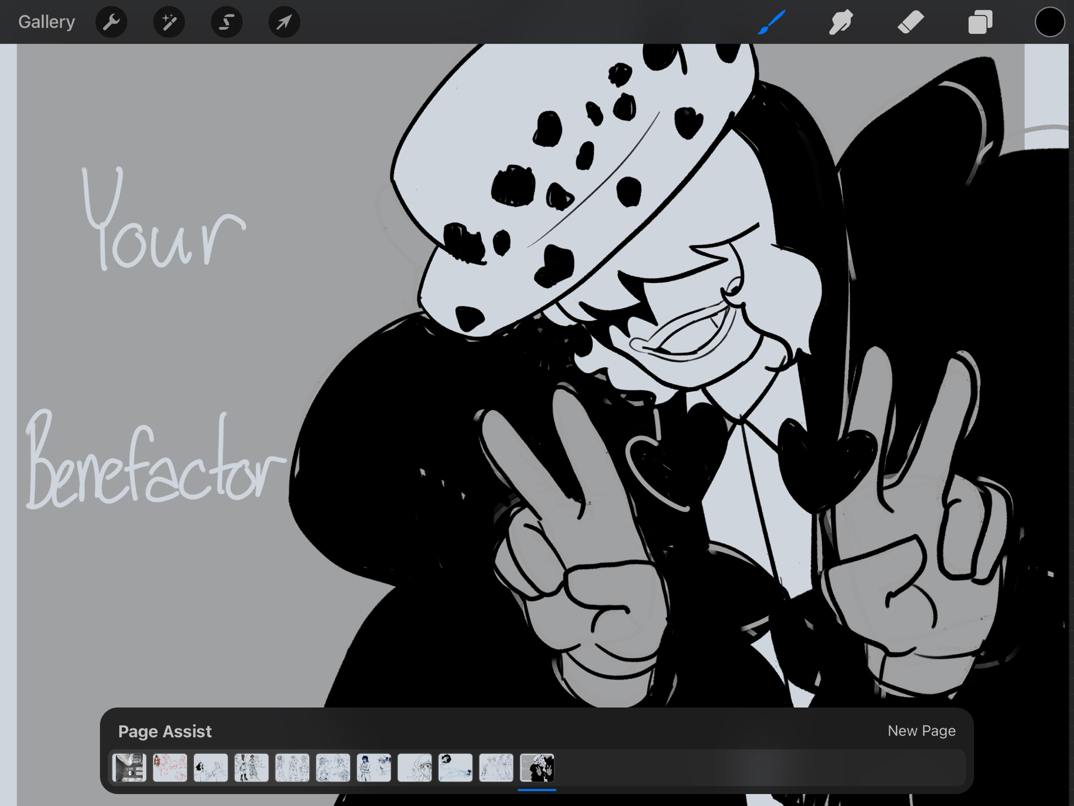Select the Eraser tool

coord(910,22)
